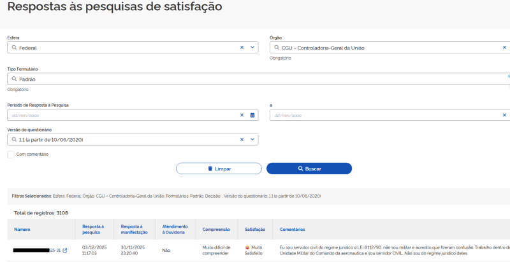This screenshot has width=510, height=262.
Task: Click the Comentários column header
Action: pos(293,229)
